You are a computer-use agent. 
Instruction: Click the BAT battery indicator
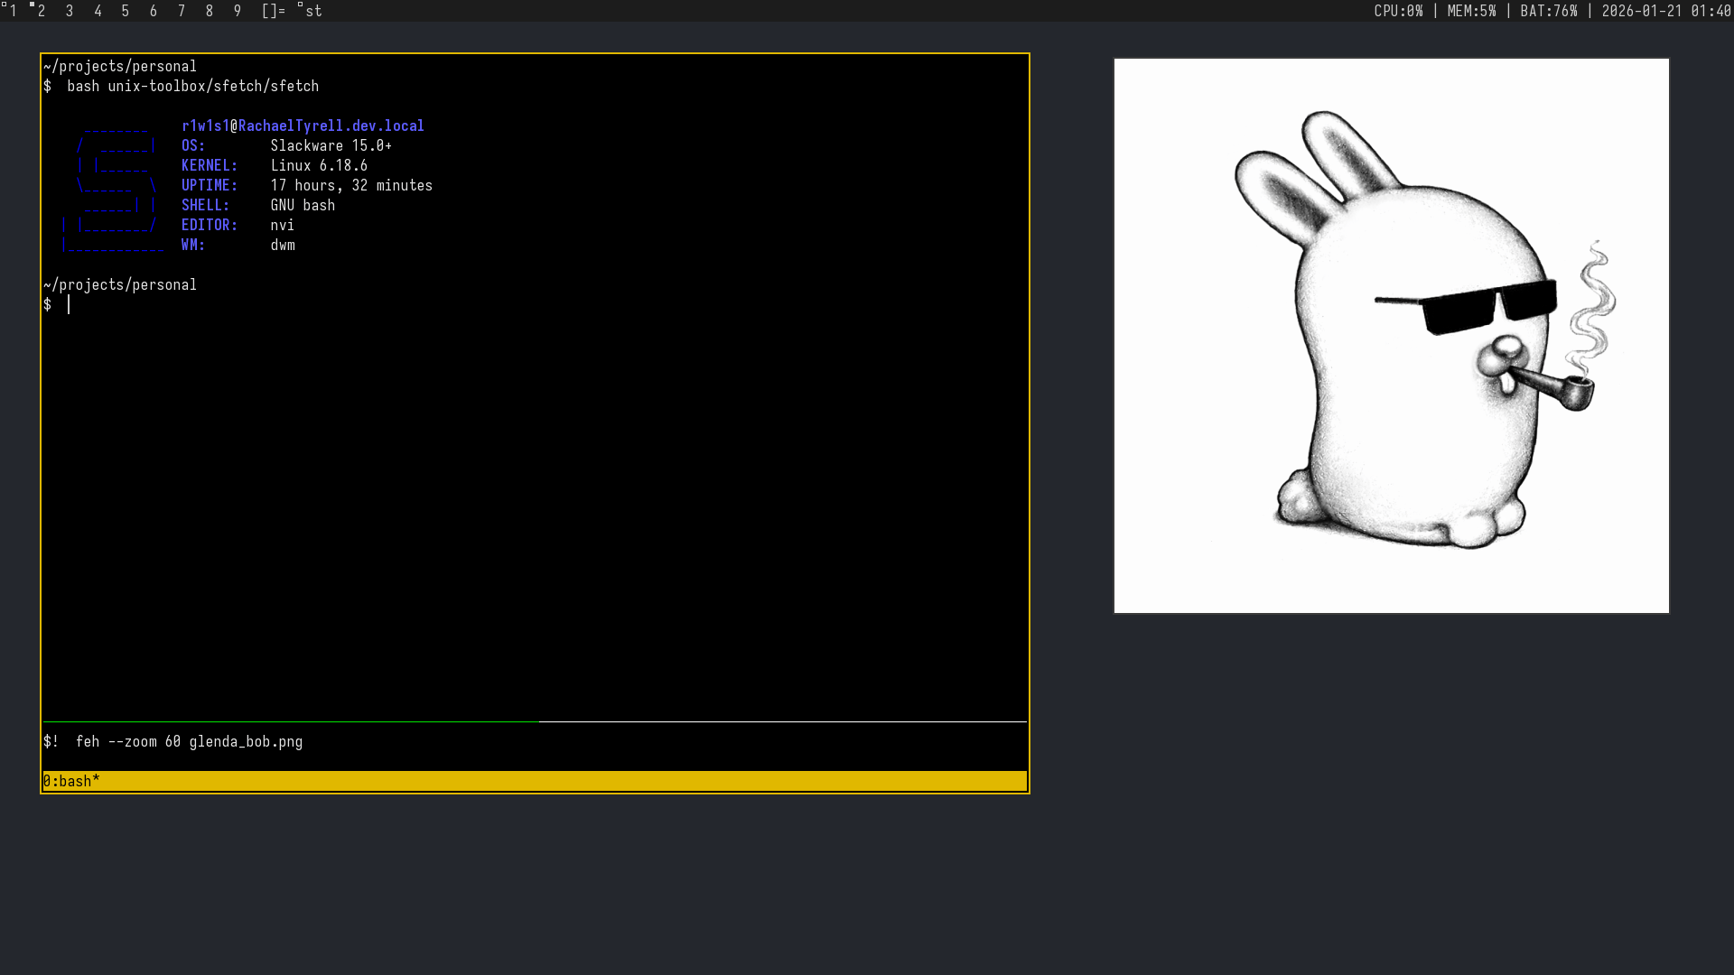(1548, 11)
